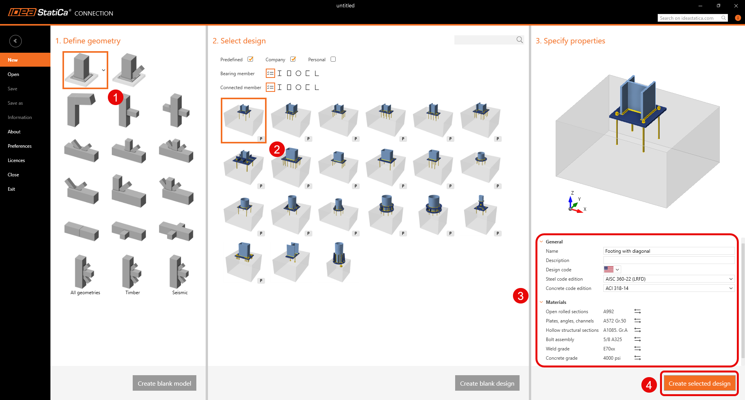Filter Bearing member by I-section
The image size is (745, 400).
[279, 73]
